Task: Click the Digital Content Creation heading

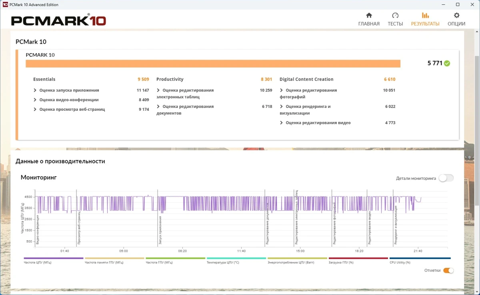Action: (x=306, y=80)
